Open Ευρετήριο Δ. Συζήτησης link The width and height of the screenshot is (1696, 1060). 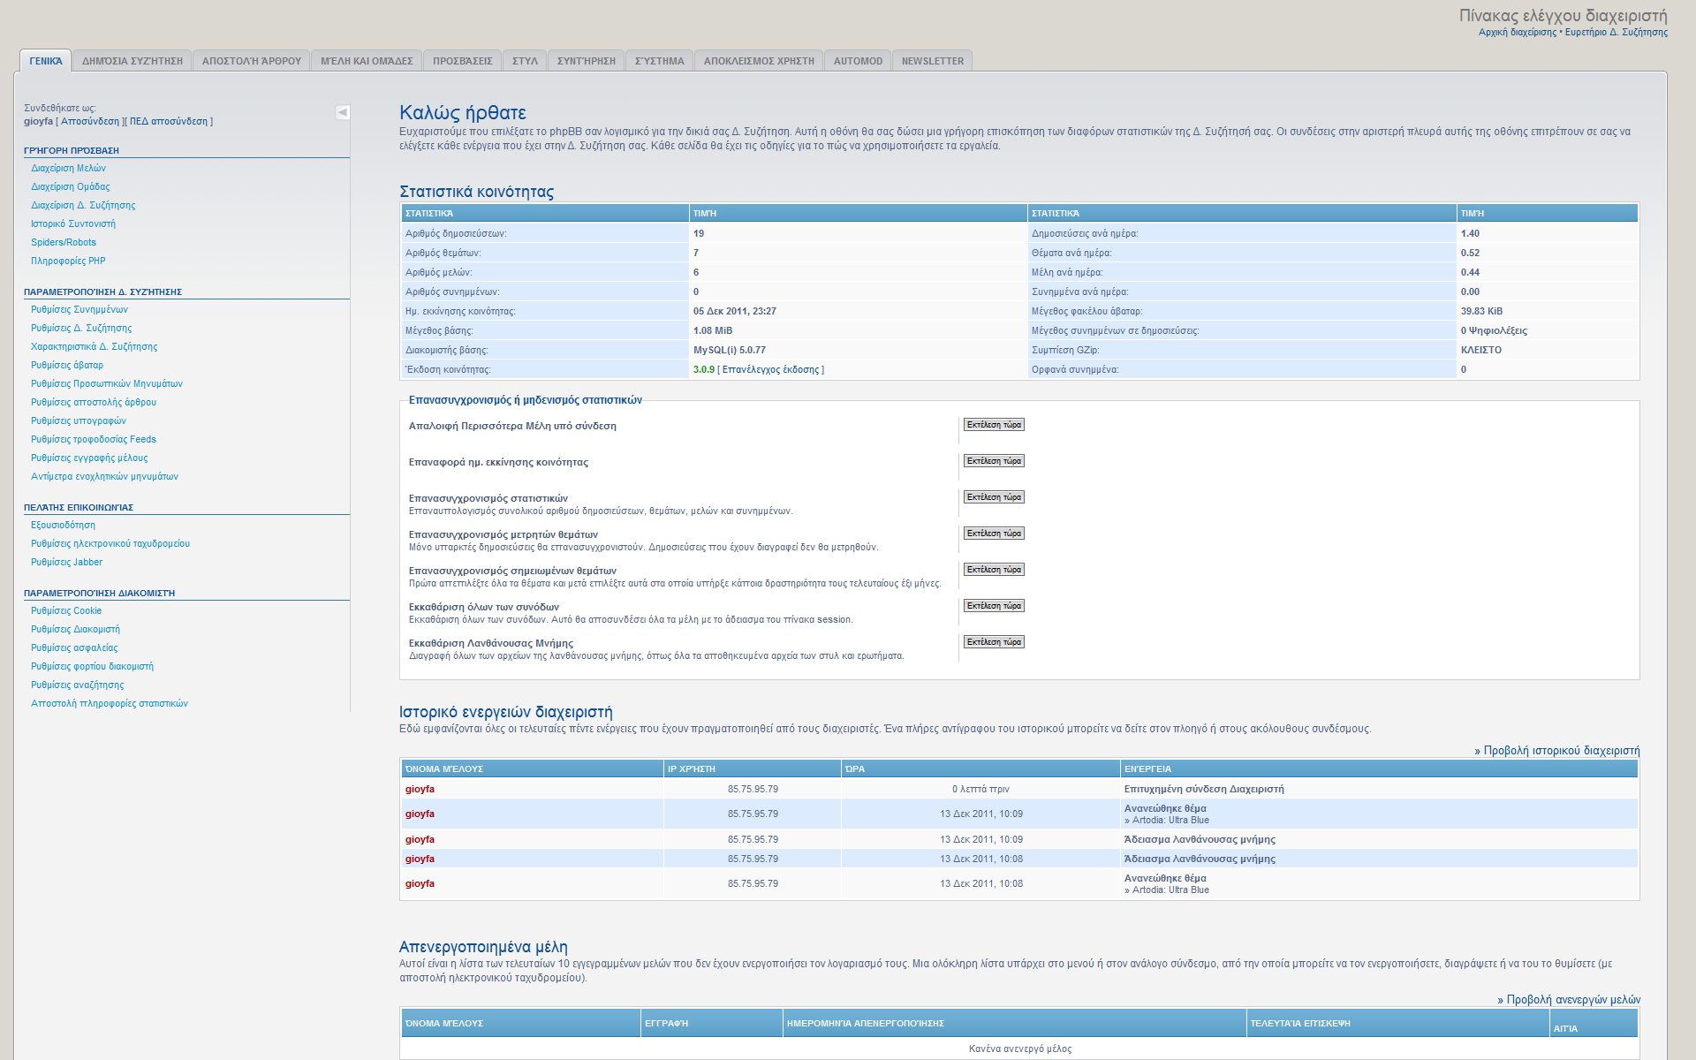click(x=1616, y=32)
